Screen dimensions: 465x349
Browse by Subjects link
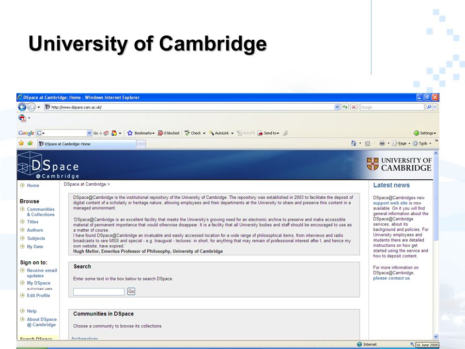click(x=36, y=238)
